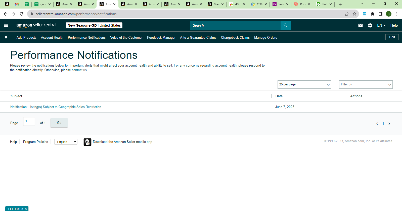This screenshot has height=211, width=402.
Task: Open Chargeback Claims
Action: 235,37
